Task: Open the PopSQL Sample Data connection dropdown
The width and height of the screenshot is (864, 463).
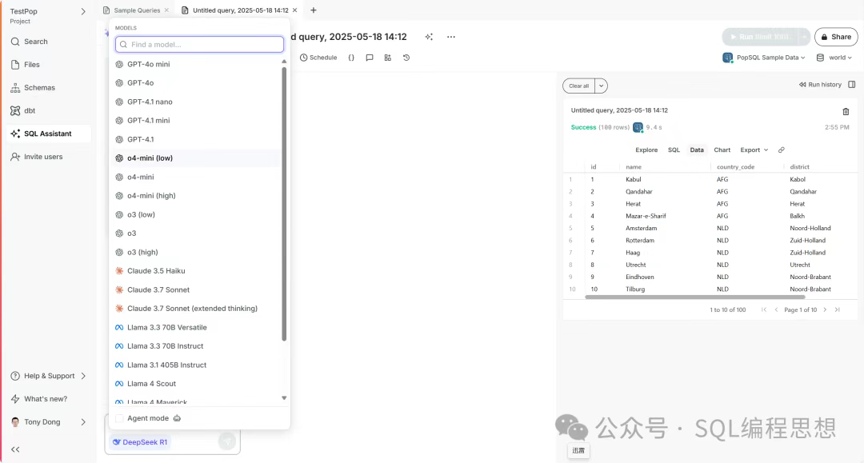Action: [764, 58]
